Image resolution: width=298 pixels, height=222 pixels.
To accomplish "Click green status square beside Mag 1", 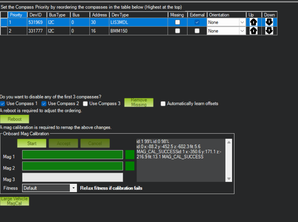I will pos(130,155).
